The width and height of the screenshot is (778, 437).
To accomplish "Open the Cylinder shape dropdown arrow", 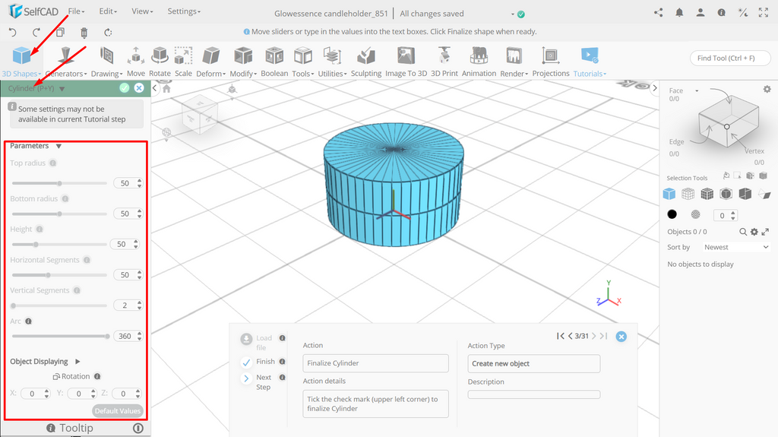I will tap(62, 89).
